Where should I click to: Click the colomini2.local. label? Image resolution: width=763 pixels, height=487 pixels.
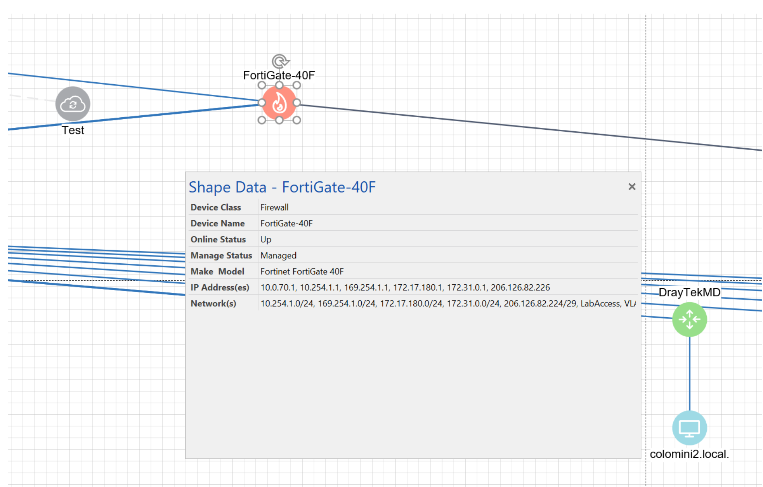pos(689,454)
